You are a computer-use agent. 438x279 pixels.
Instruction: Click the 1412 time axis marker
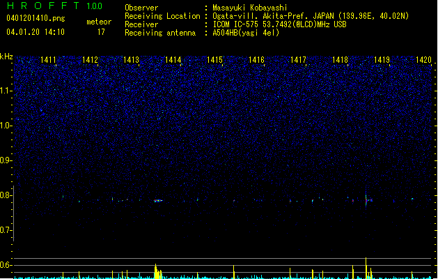[90, 60]
